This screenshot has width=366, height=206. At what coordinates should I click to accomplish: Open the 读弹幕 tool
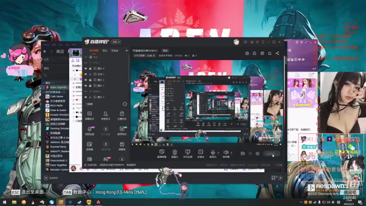coord(89,146)
